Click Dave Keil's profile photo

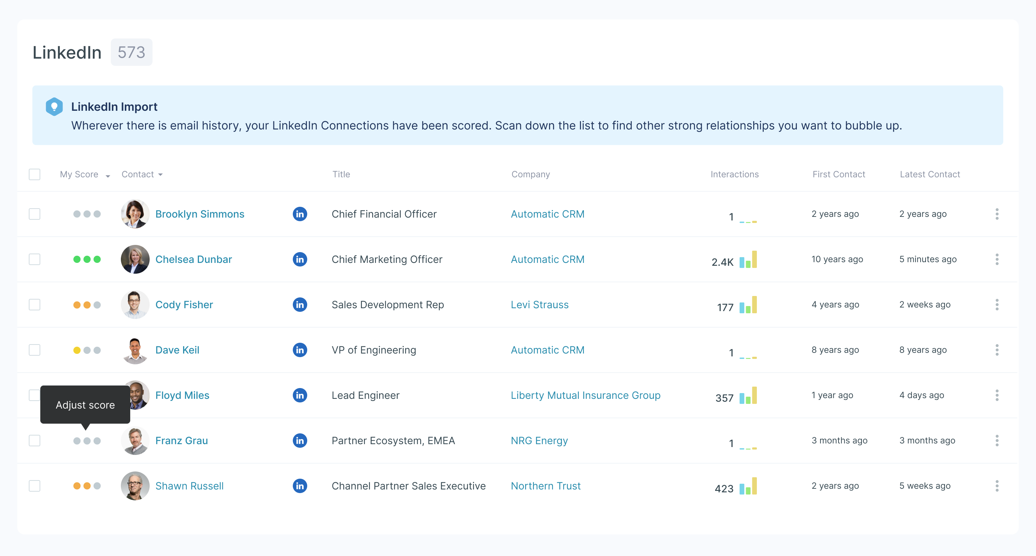pos(135,350)
